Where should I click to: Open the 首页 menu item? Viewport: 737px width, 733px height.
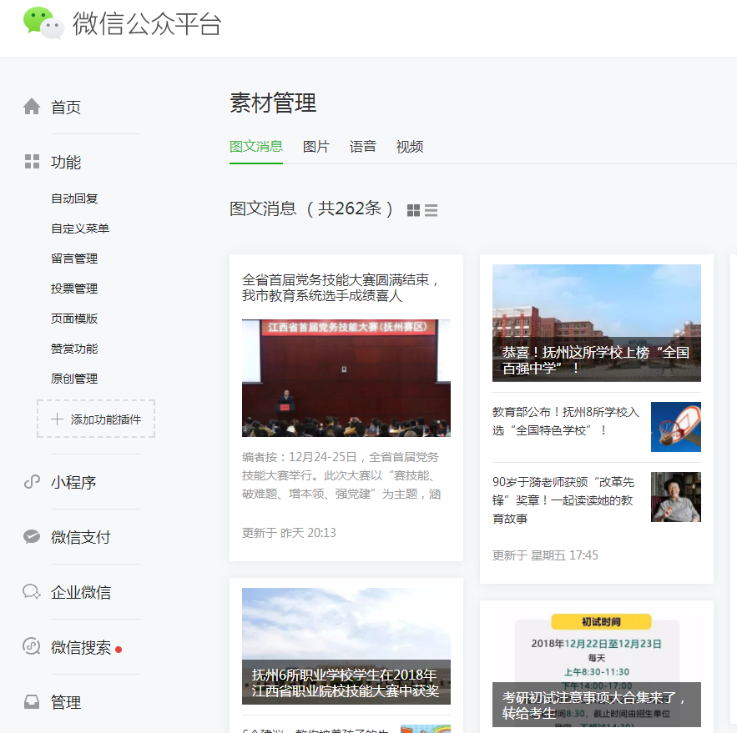tap(66, 107)
